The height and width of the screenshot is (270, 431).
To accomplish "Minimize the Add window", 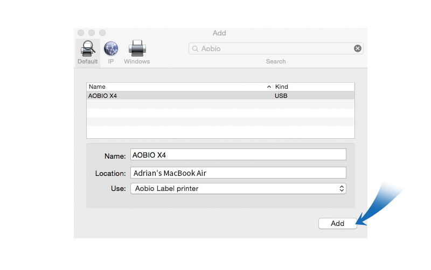I will (92, 33).
